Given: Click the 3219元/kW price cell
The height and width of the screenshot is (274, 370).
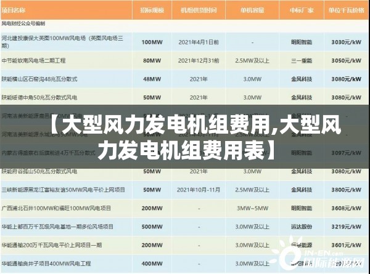Looking at the screenshot, I should (x=346, y=227).
